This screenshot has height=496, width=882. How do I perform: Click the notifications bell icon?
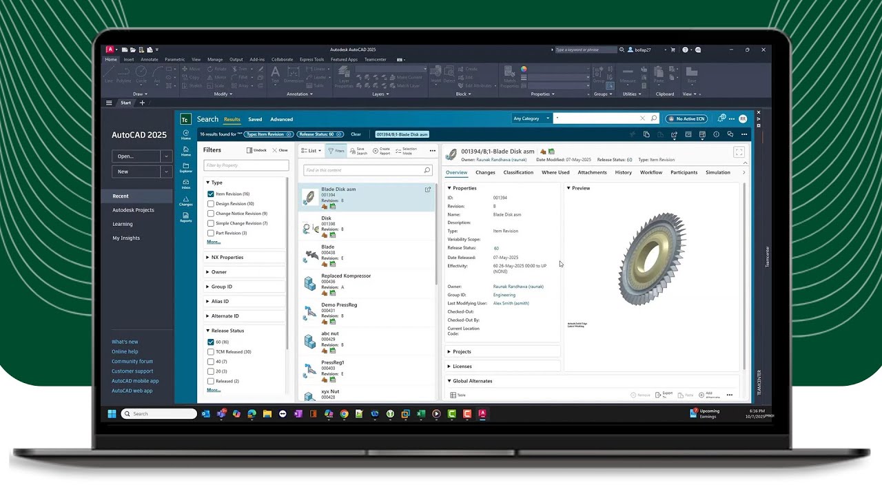721,118
